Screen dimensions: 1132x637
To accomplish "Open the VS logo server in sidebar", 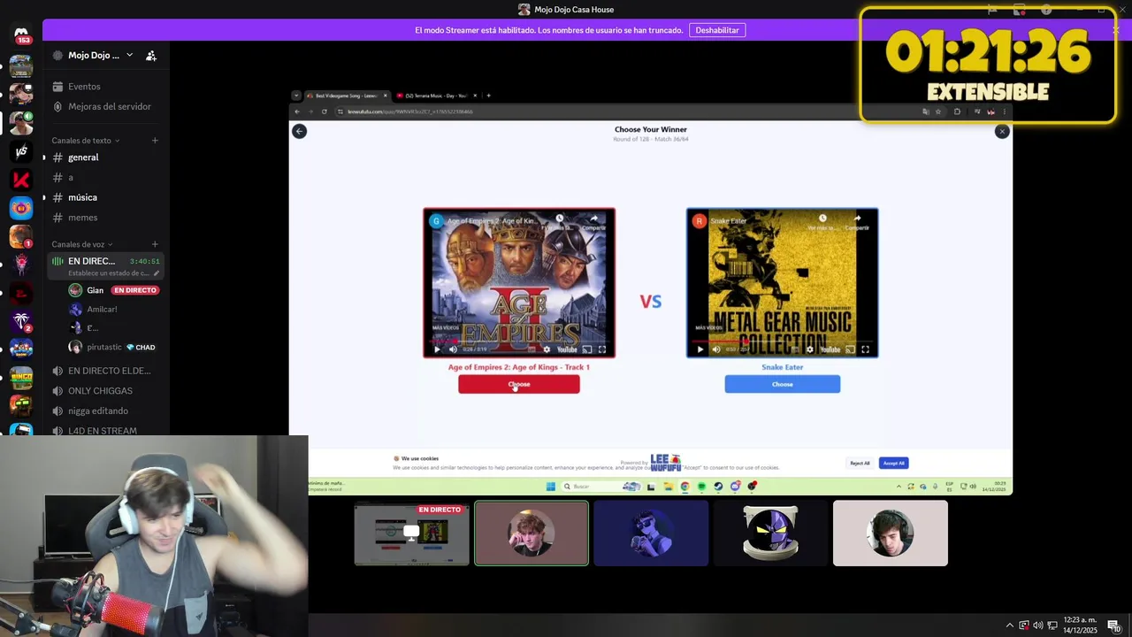I will (21, 151).
